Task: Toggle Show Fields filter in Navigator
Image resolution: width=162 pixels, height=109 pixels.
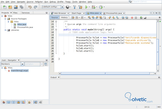Action: tap(9, 102)
